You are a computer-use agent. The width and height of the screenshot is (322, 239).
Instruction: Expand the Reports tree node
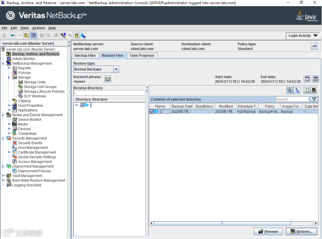pyautogui.click(x=9, y=68)
